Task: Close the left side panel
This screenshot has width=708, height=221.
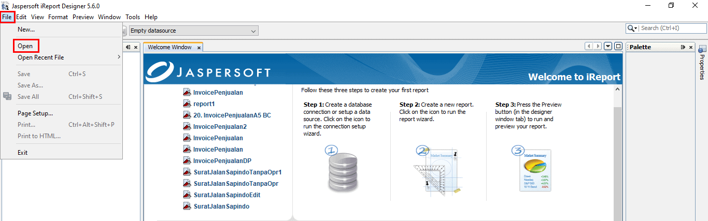Action: [136, 47]
